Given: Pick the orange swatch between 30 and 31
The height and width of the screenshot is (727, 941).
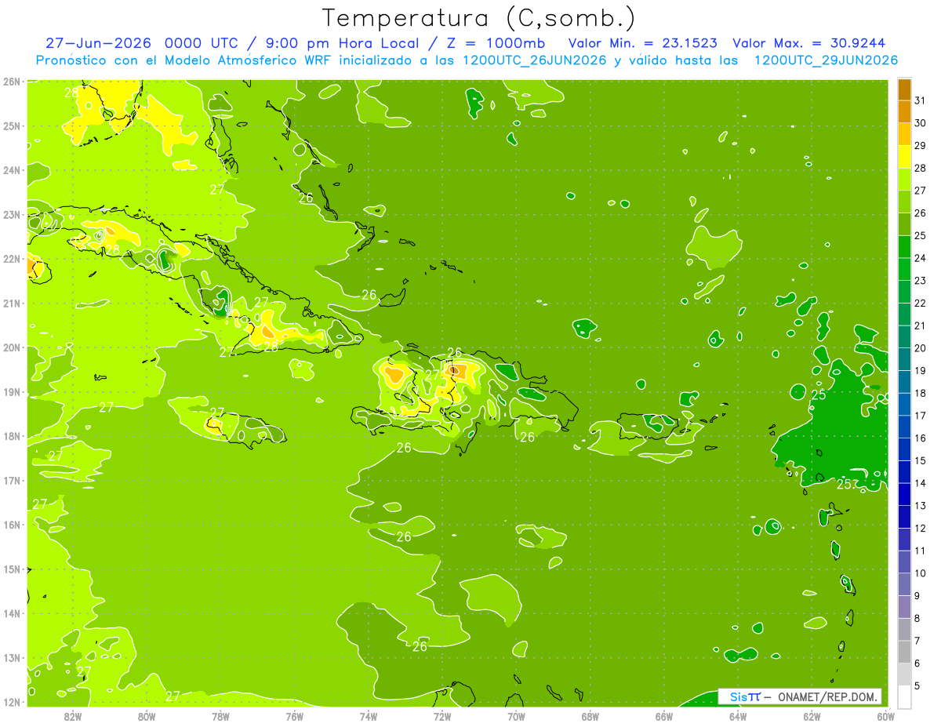Looking at the screenshot, I should pyautogui.click(x=904, y=112).
